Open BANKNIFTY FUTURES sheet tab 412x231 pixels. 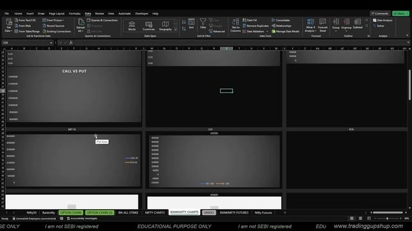point(234,212)
